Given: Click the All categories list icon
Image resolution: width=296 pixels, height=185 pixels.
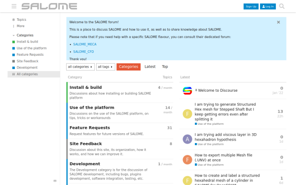Looking at the screenshot, I should click(x=13, y=74).
